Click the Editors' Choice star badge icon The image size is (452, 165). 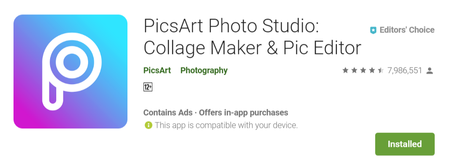(x=374, y=30)
